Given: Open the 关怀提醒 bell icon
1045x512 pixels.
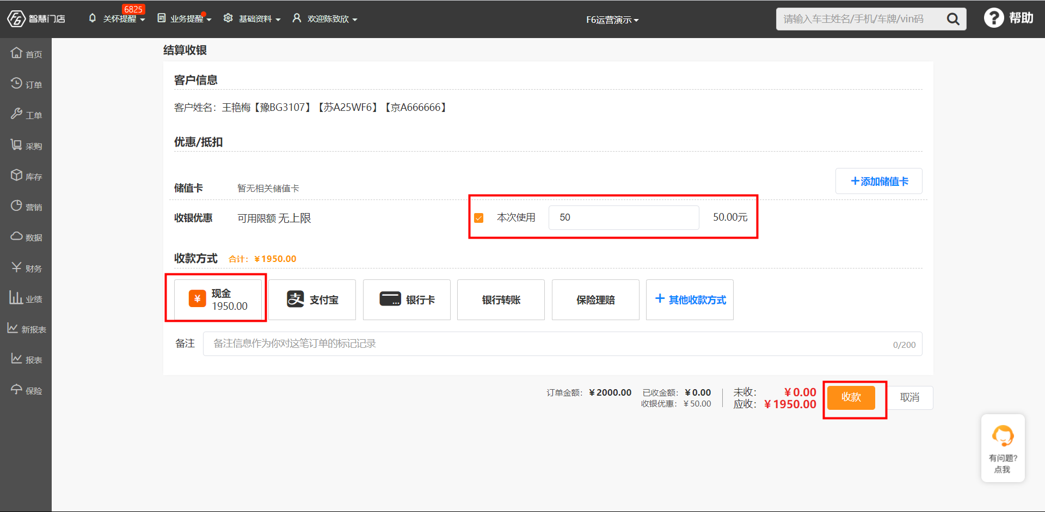Looking at the screenshot, I should 92,18.
